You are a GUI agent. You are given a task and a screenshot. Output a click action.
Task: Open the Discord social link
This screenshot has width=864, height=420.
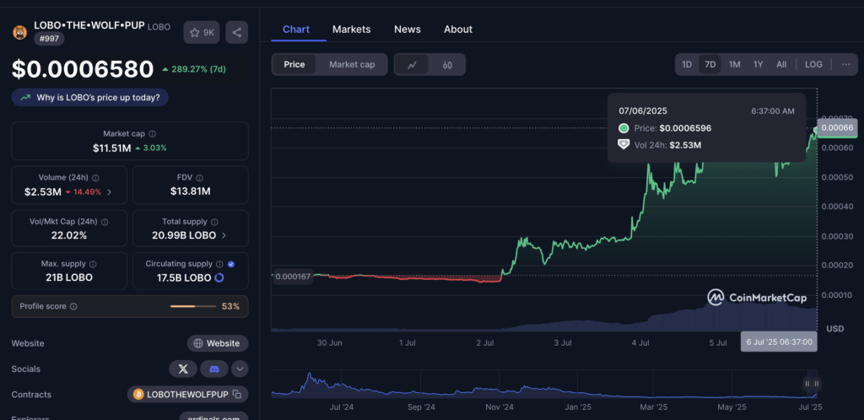point(214,369)
